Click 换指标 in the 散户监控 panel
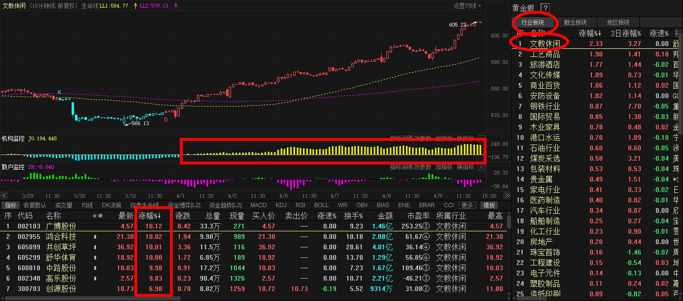 [x=465, y=167]
